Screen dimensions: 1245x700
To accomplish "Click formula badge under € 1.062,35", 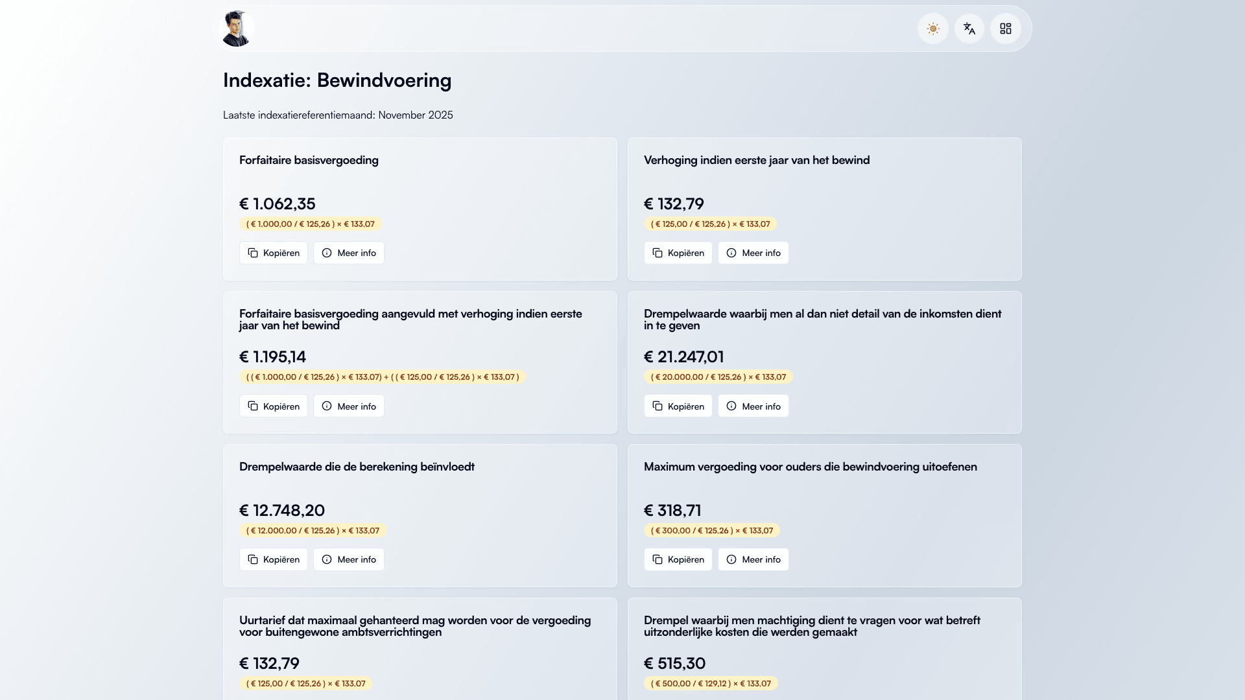I will (x=310, y=224).
